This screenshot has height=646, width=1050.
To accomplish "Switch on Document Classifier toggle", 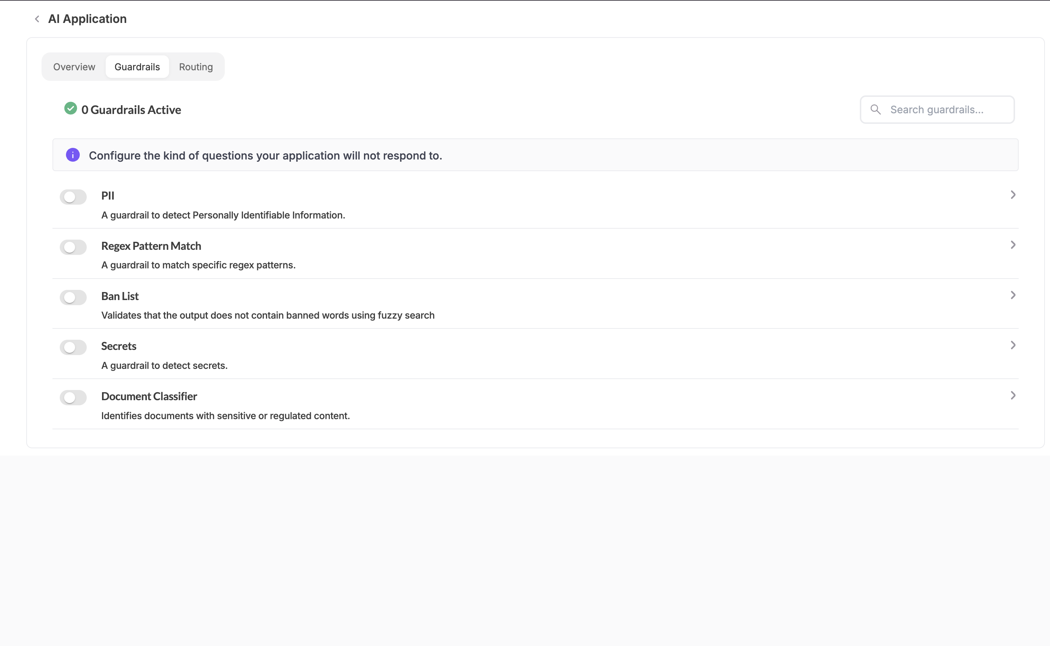I will 73,398.
